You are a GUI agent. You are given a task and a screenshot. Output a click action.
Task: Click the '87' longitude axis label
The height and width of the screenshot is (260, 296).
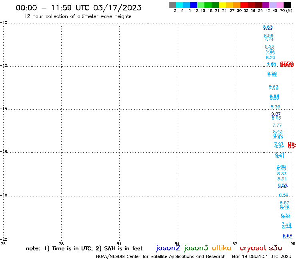[235, 244]
